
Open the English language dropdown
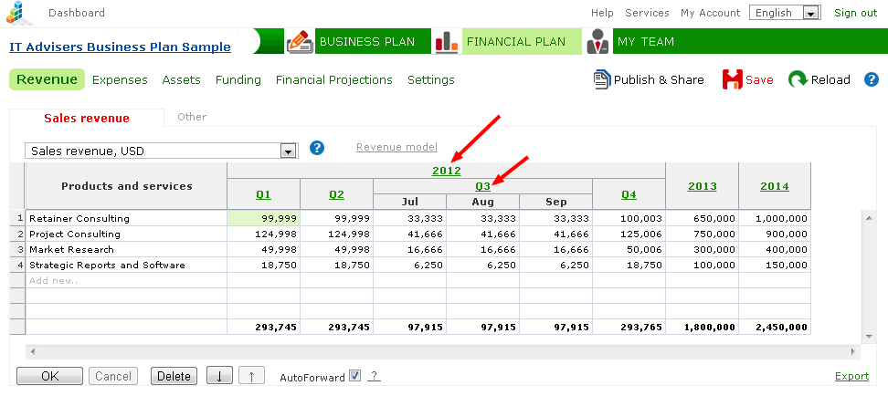click(785, 13)
